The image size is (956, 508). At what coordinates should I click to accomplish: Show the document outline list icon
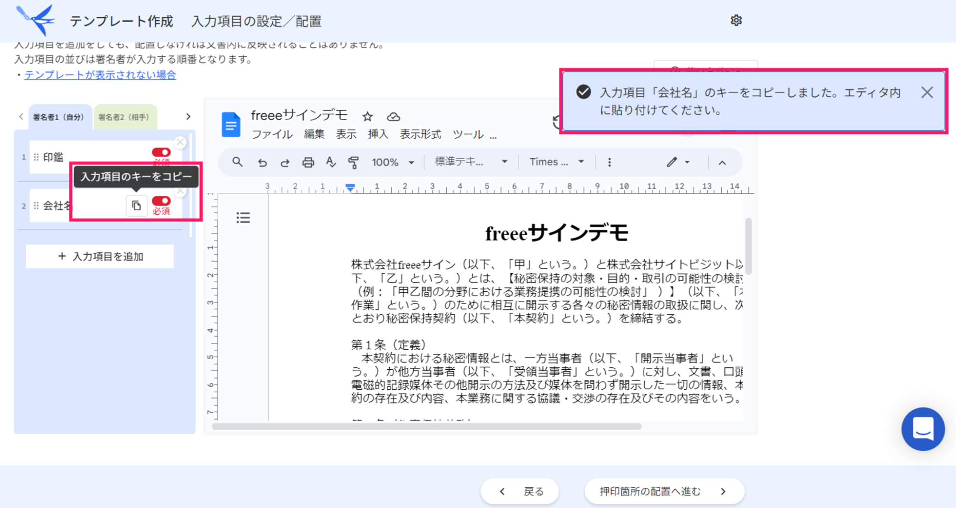(243, 218)
